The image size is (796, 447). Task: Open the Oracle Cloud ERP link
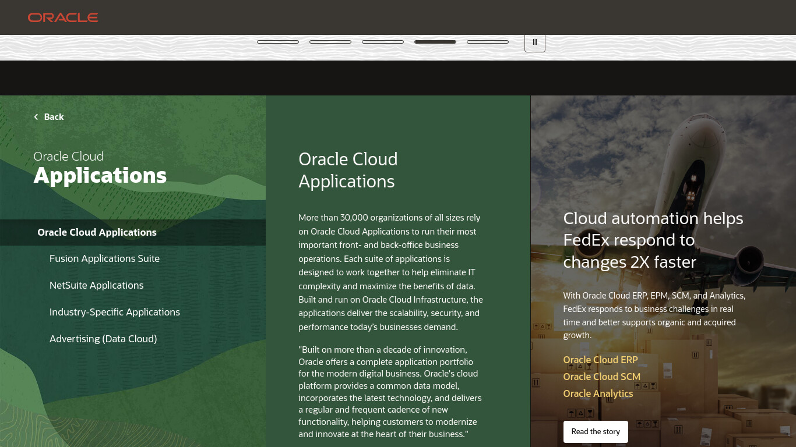[x=600, y=360]
